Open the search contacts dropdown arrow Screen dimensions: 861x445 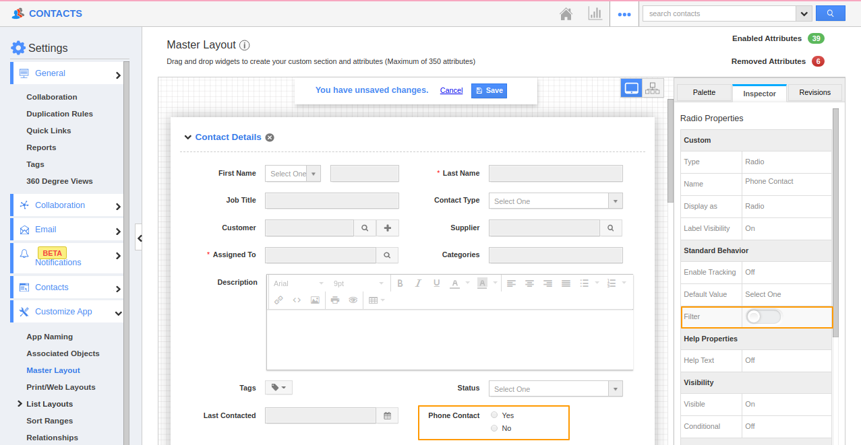pos(804,13)
